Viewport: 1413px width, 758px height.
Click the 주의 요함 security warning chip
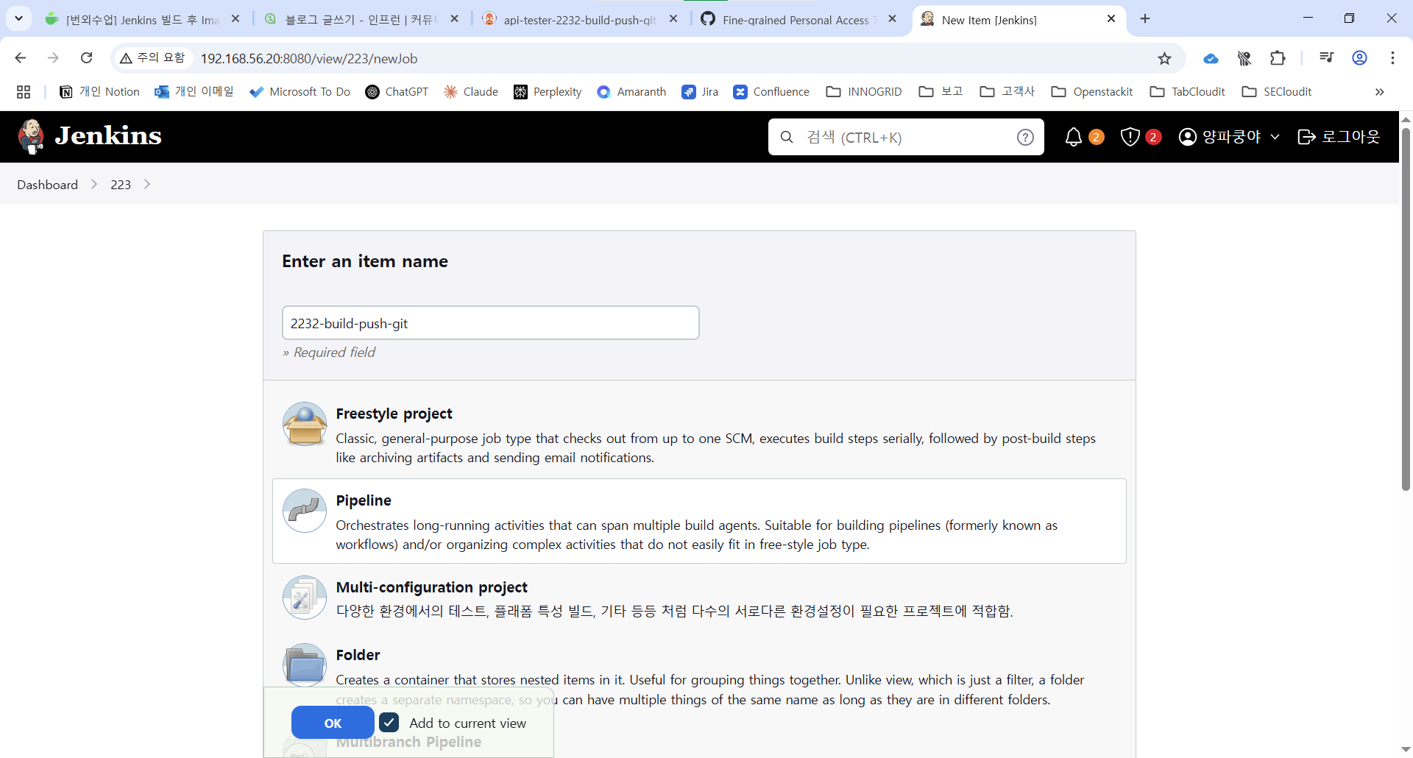[152, 58]
